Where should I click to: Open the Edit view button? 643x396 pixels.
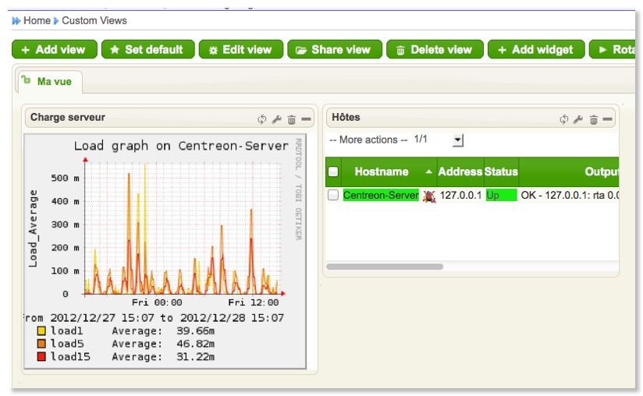[x=241, y=50]
